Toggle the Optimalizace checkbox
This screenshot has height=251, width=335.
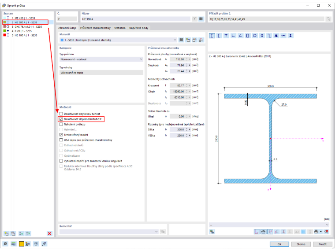[61, 155]
